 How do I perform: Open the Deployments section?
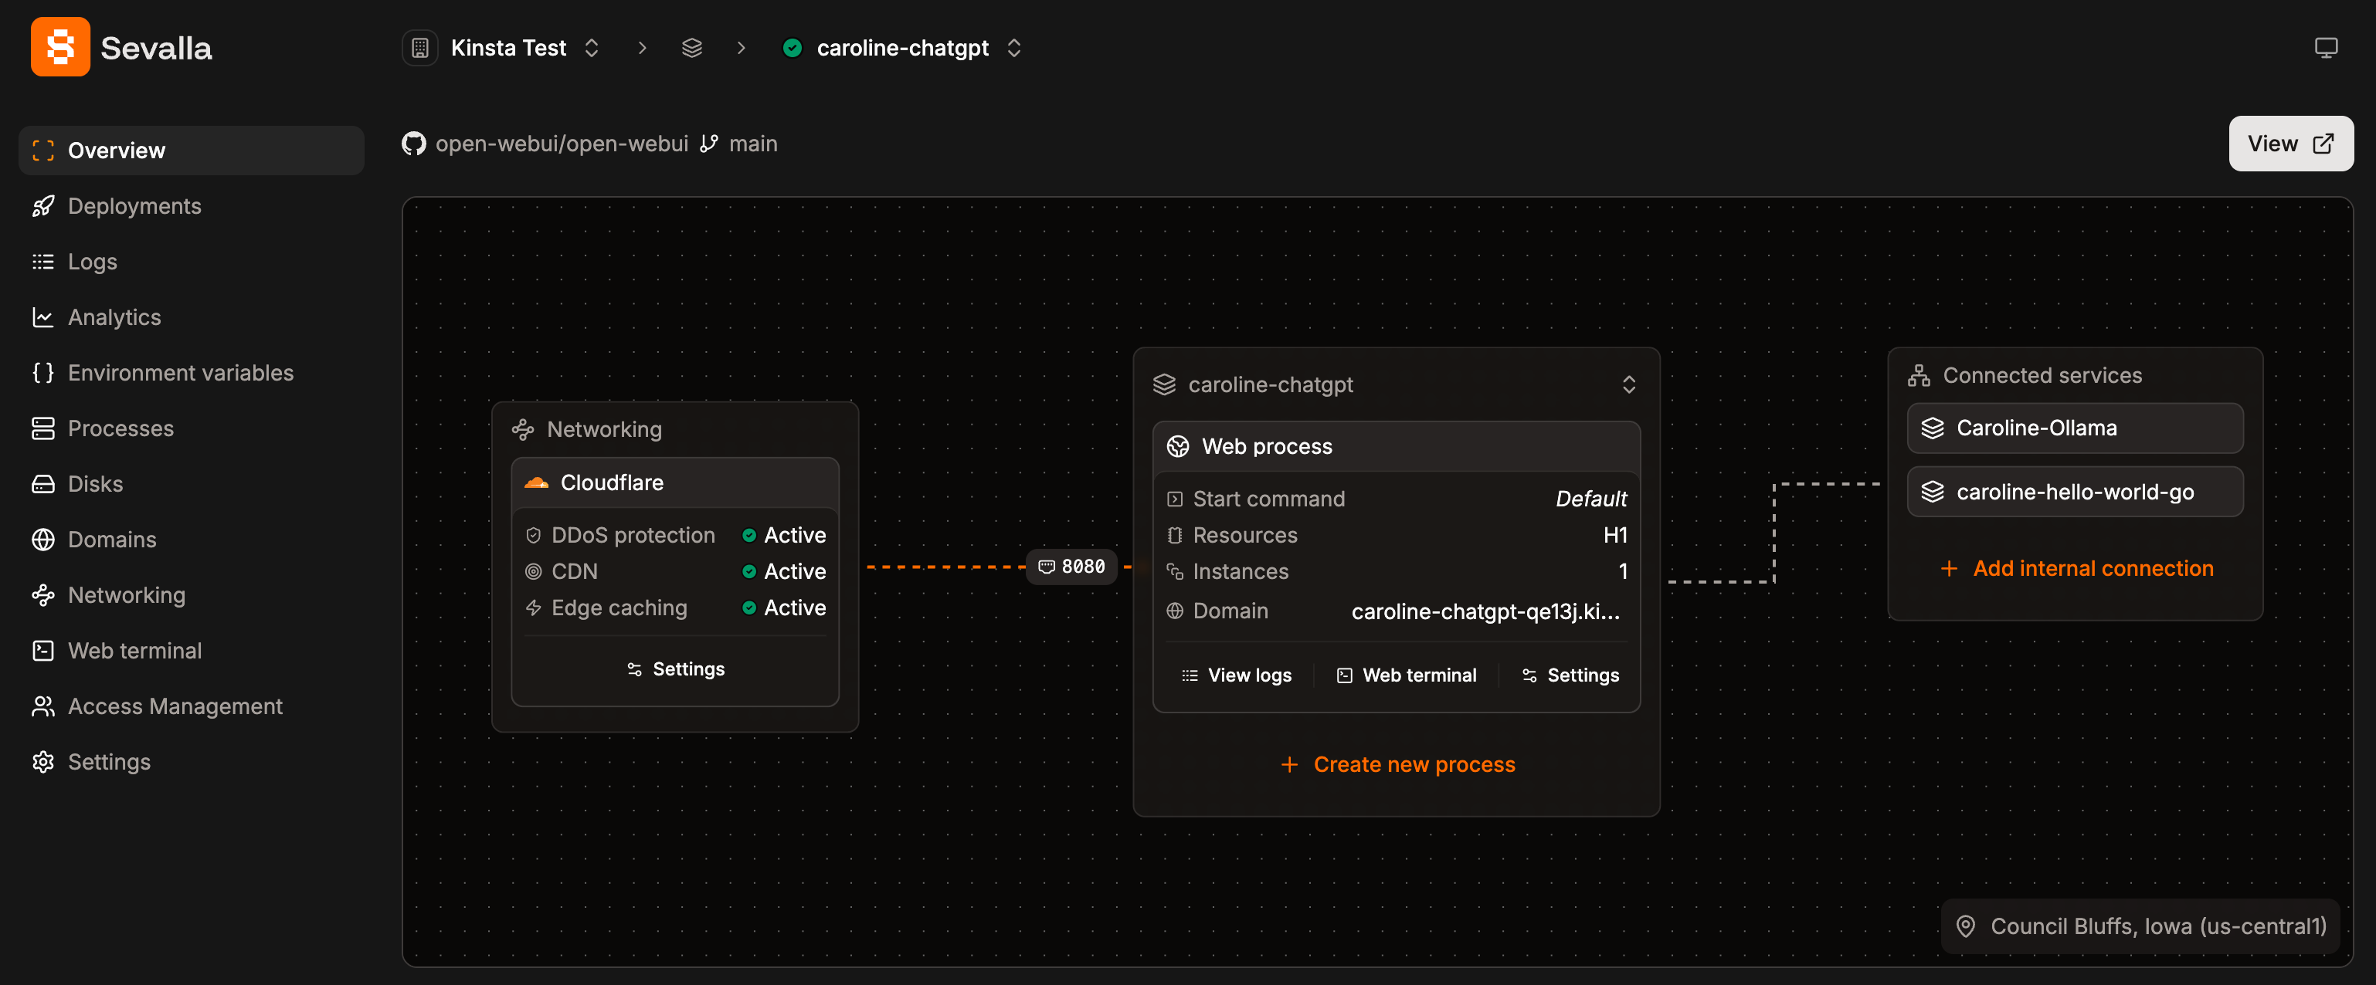134,205
